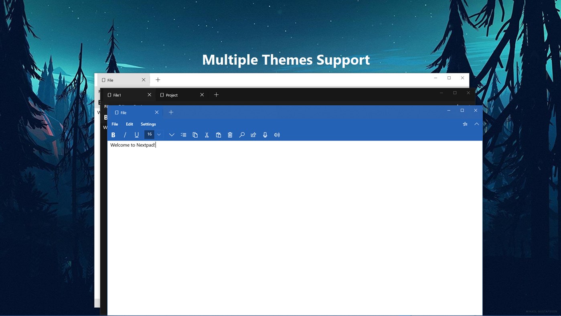Viewport: 561px width, 316px height.
Task: Share the document via the share icon
Action: (253, 135)
